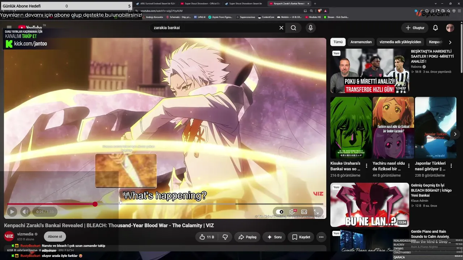This screenshot has height=260, width=463.
Task: Save the video with the Kaydet button
Action: pyautogui.click(x=301, y=237)
